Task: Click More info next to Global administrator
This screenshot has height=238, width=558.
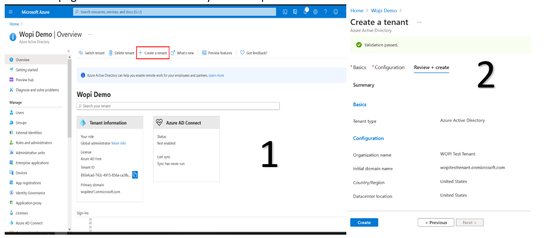Action: (119, 143)
